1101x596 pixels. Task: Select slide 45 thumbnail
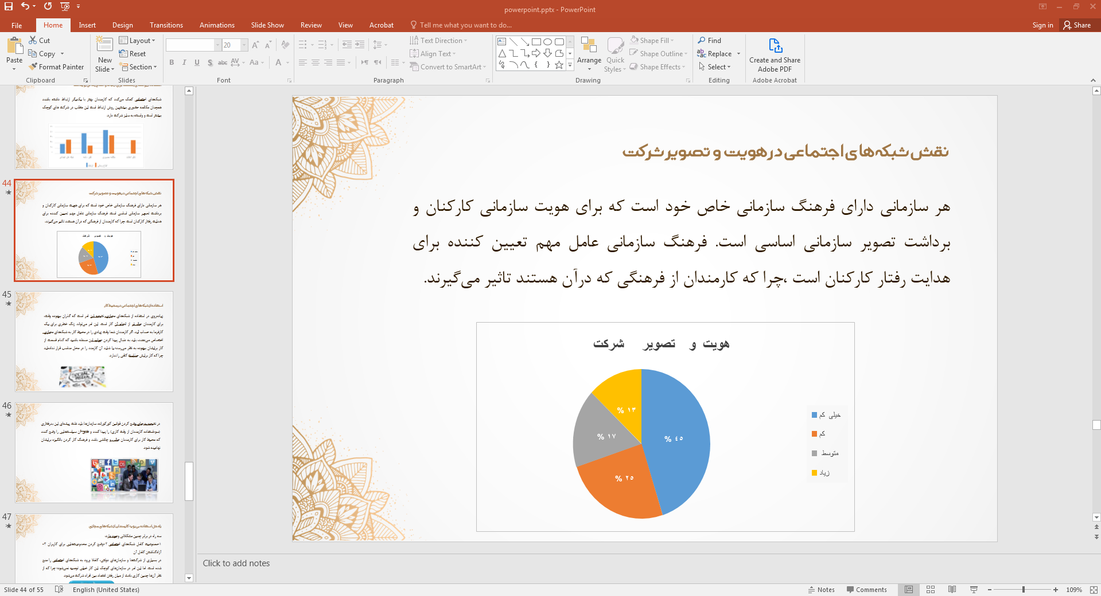click(x=94, y=342)
